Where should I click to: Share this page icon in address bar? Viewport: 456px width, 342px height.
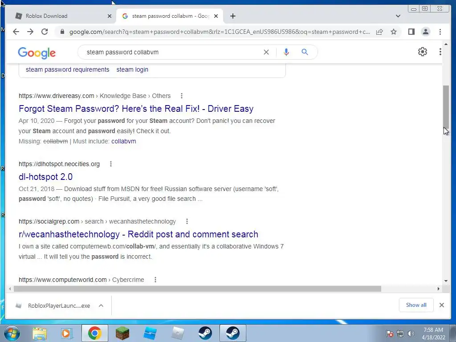[379, 32]
